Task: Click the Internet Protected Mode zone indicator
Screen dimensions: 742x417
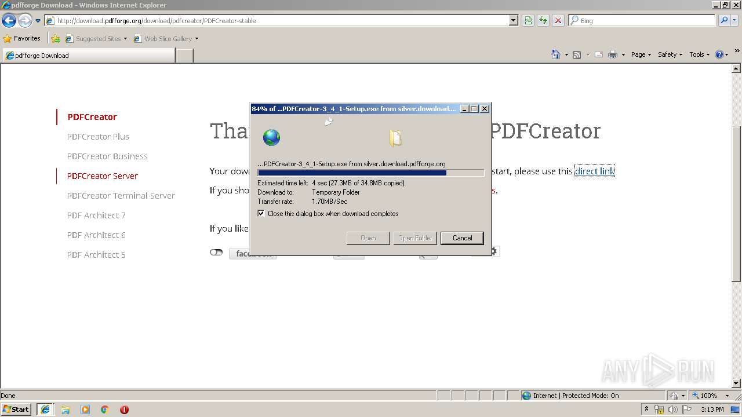Action: point(570,396)
